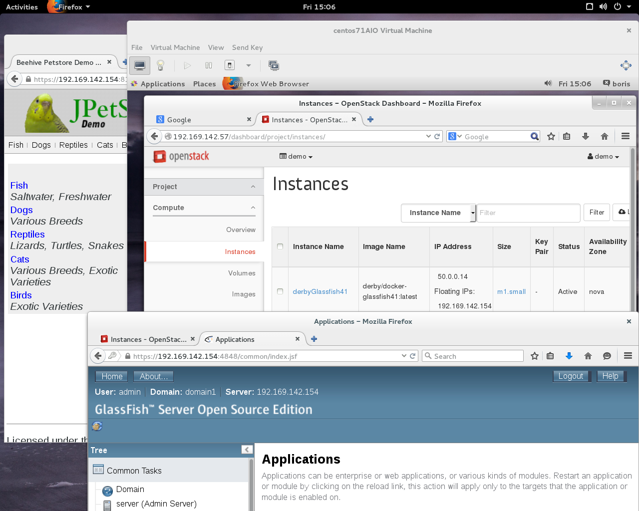Screen dimensions: 639x511
Task: Open m1.small flavor link
Action: point(511,292)
